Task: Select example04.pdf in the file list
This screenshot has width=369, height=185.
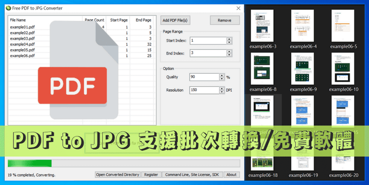Action: [x=22, y=44]
